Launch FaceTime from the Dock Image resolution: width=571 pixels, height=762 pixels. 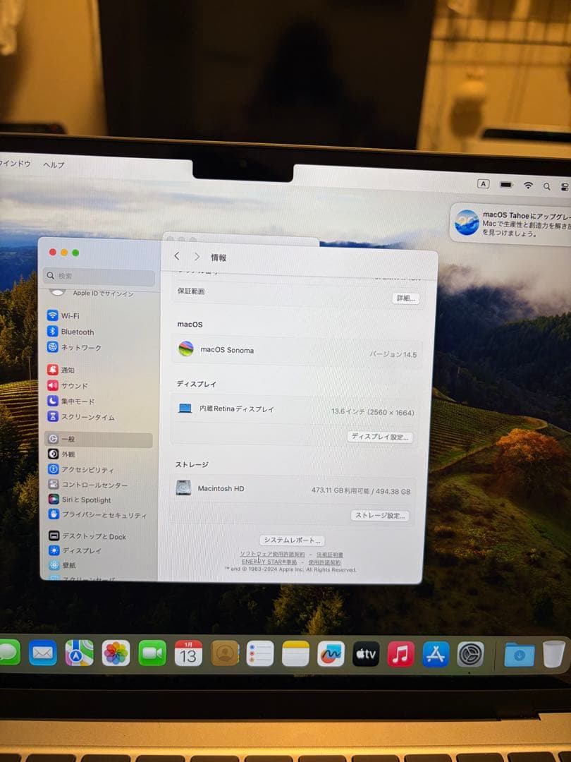(x=152, y=653)
